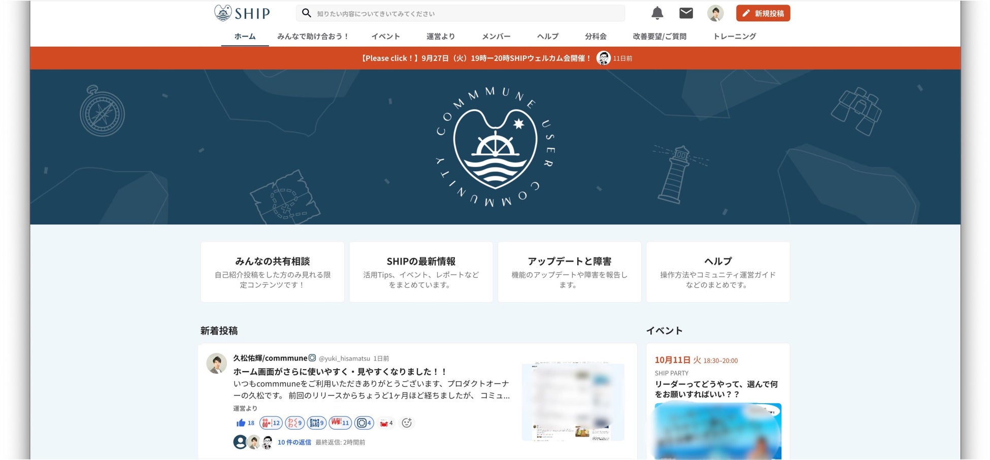Screen dimensions: 990x460
Task: Open the みんなで助け合おう！ tab
Action: 313,37
